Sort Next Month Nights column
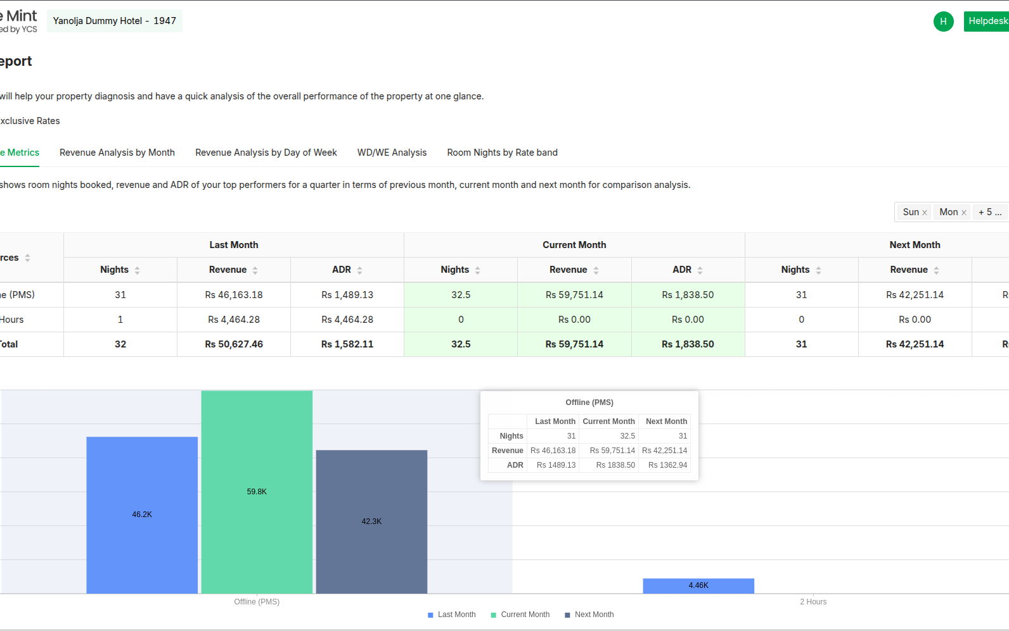Viewport: 1009px width, 631px height. (818, 270)
